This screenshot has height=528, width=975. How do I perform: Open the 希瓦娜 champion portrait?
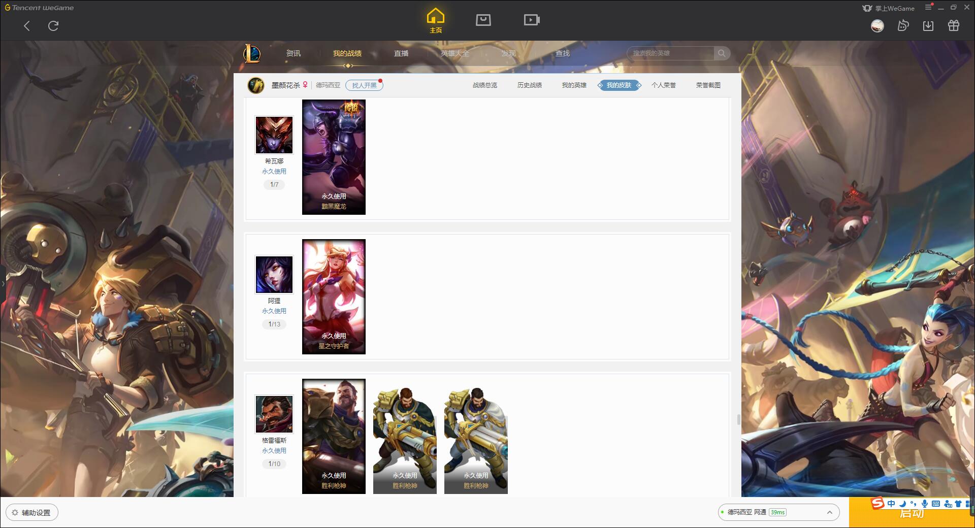(x=274, y=135)
